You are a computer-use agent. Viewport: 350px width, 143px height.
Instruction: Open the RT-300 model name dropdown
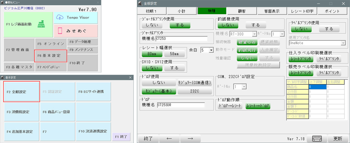pyautogui.click(x=254, y=34)
